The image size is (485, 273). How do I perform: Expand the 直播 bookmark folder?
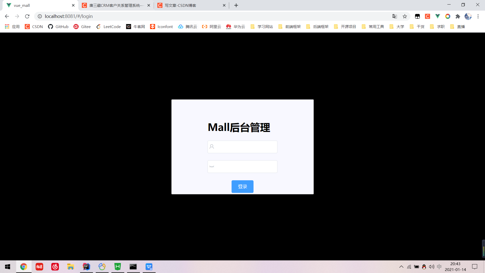(x=457, y=27)
